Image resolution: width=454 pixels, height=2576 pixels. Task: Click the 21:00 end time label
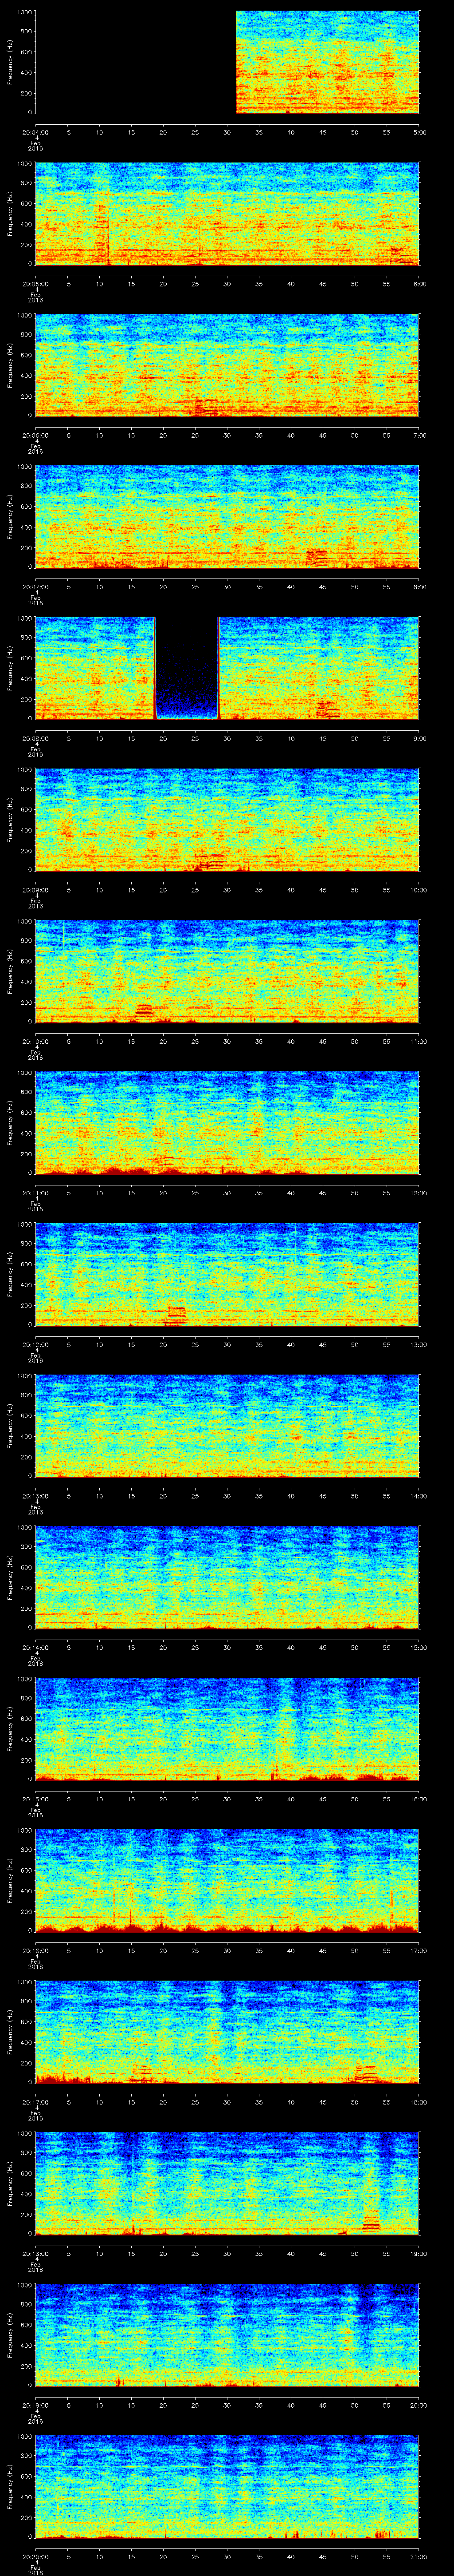[419, 2556]
